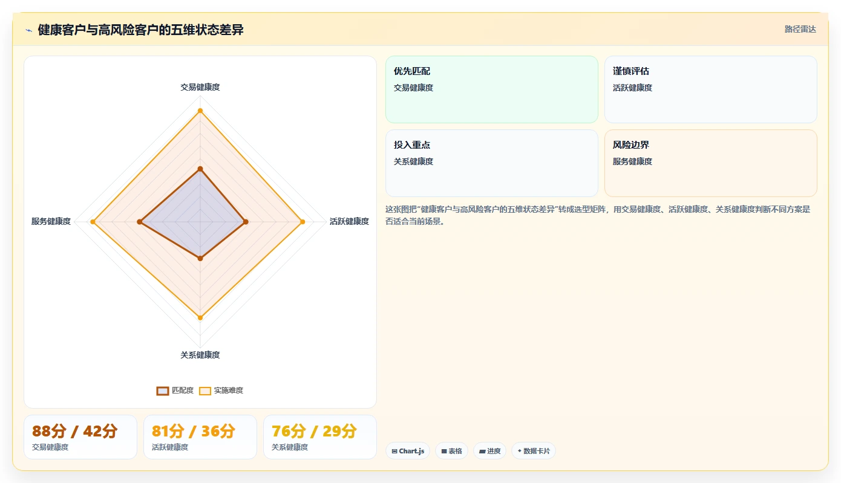Click the 76分 / 29分 stat card

(x=320, y=437)
